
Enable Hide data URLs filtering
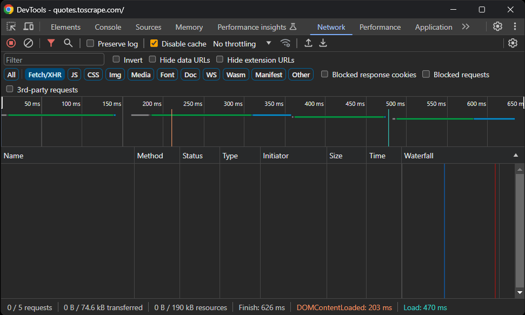coord(152,60)
